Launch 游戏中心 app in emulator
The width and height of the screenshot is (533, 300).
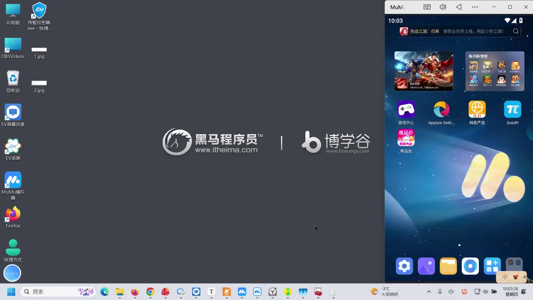tap(406, 113)
